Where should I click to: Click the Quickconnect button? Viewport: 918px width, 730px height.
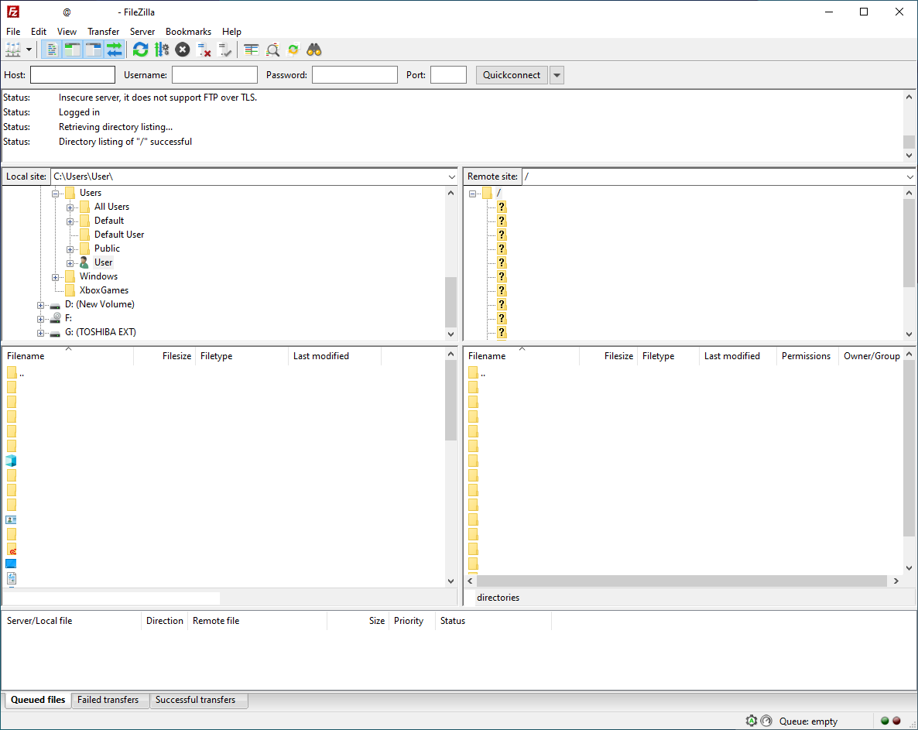point(512,75)
